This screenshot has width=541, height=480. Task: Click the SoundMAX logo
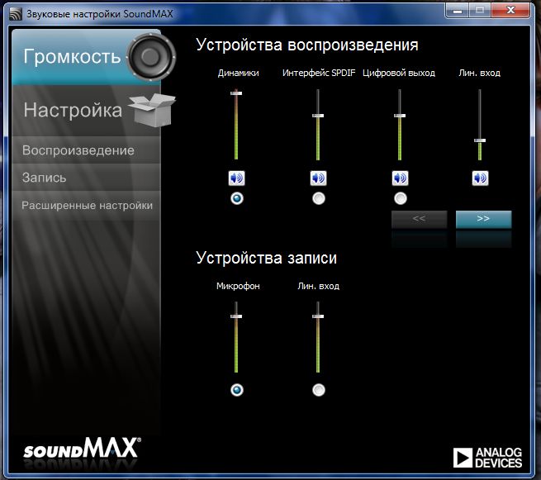(x=82, y=448)
